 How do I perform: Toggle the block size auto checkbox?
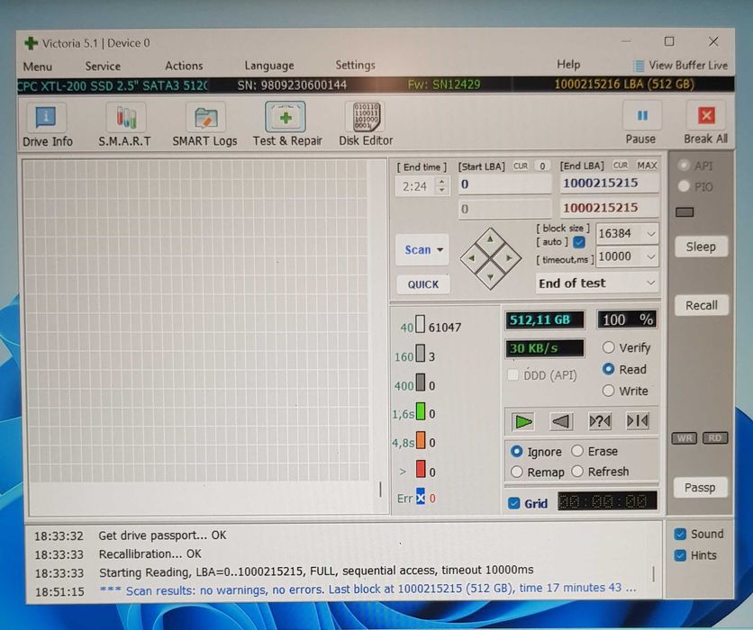pos(579,242)
